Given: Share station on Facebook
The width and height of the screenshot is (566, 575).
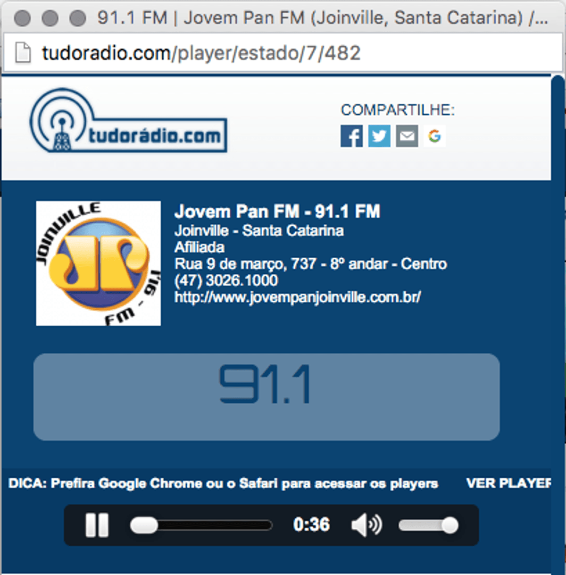Looking at the screenshot, I should pyautogui.click(x=351, y=136).
